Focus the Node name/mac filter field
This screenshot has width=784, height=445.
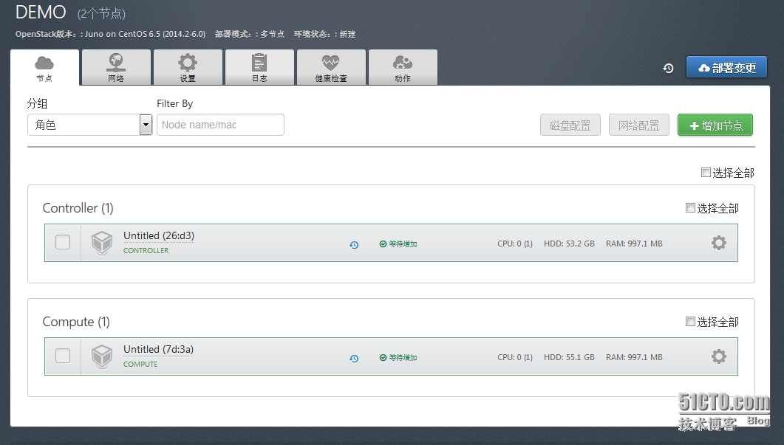click(x=220, y=125)
